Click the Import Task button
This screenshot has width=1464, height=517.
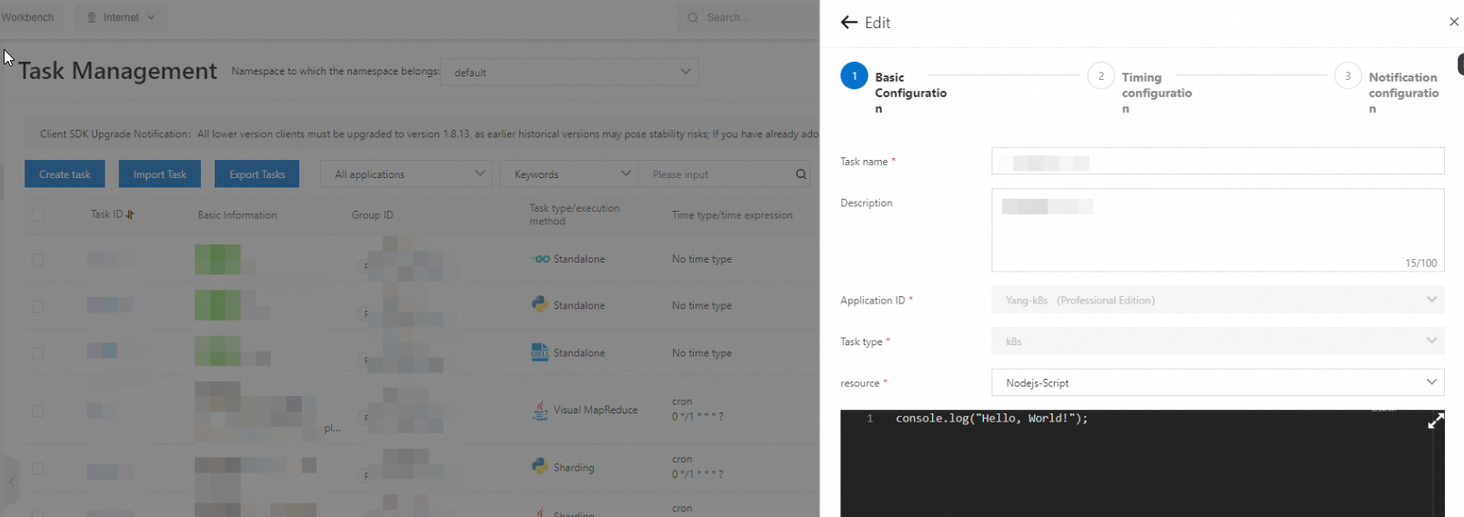click(160, 174)
